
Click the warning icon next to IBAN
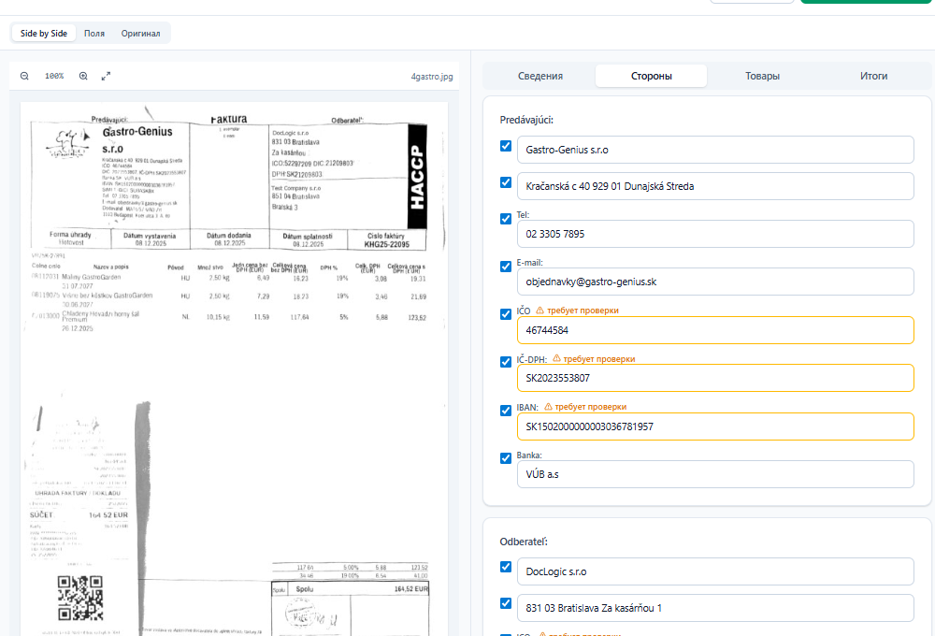click(x=549, y=407)
